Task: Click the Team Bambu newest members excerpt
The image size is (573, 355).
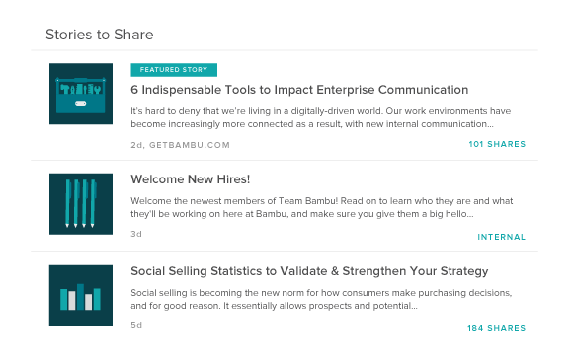Action: click(x=322, y=207)
